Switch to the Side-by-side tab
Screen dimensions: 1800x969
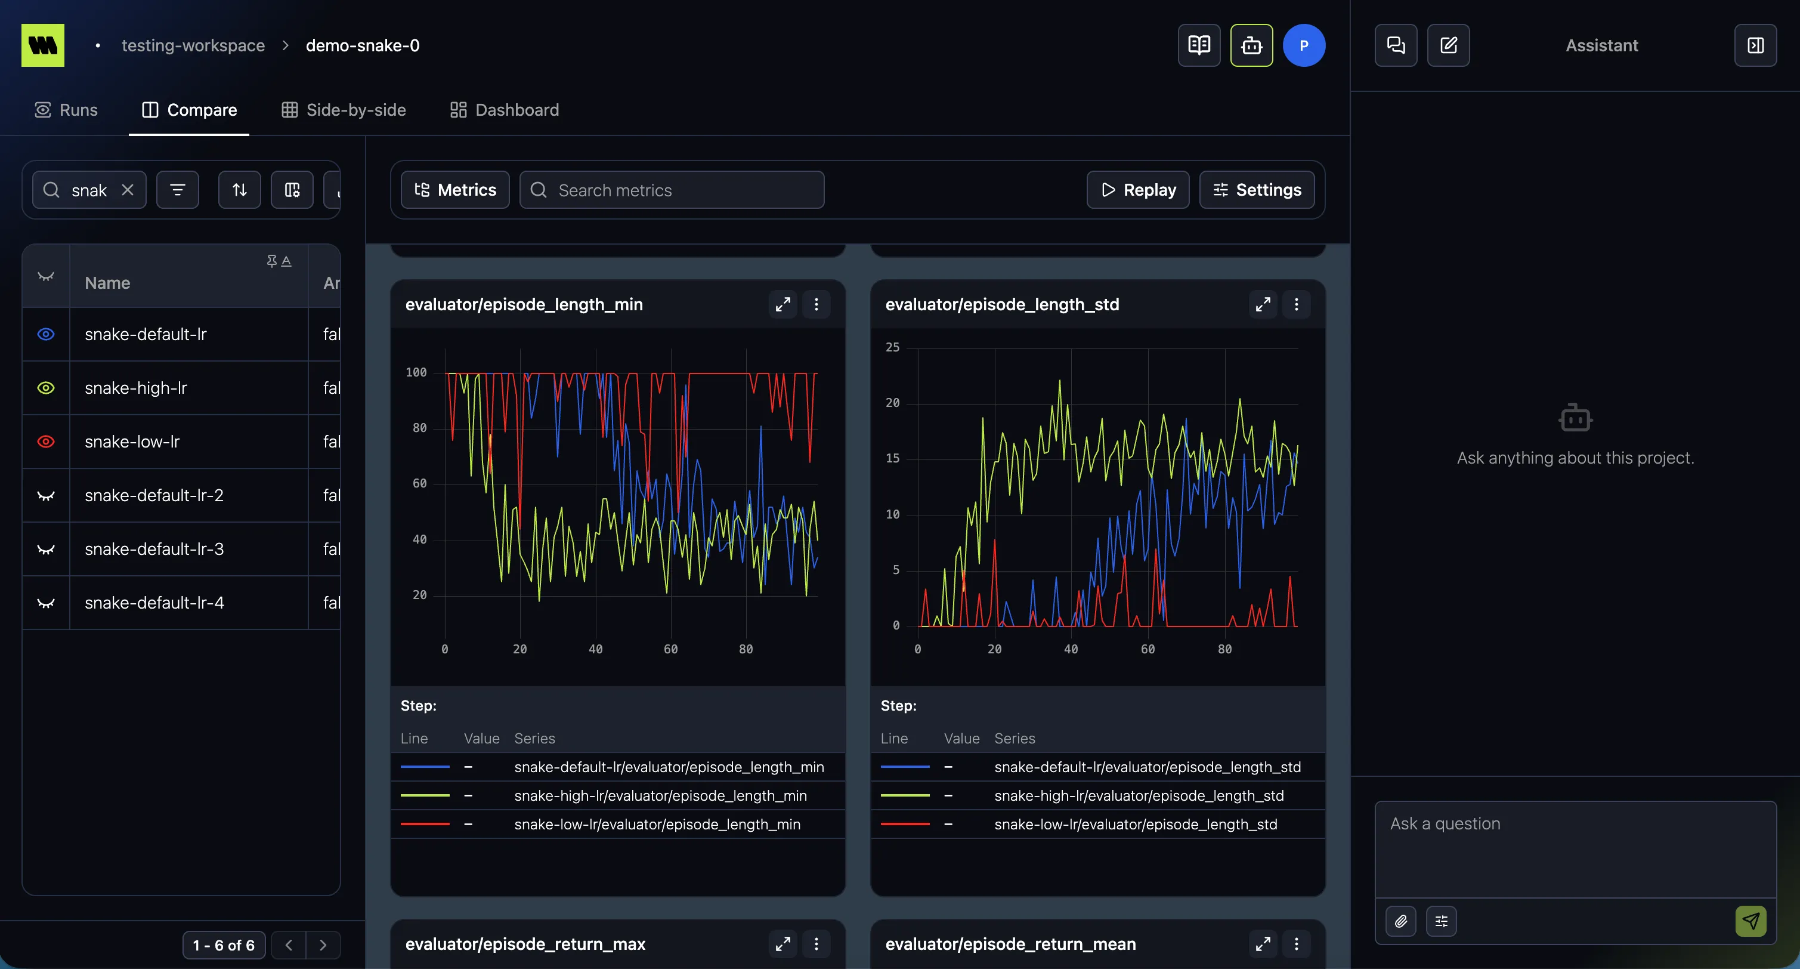pos(344,110)
